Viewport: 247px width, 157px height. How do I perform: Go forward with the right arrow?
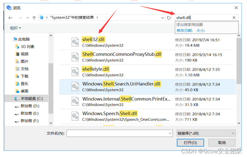tap(20, 18)
